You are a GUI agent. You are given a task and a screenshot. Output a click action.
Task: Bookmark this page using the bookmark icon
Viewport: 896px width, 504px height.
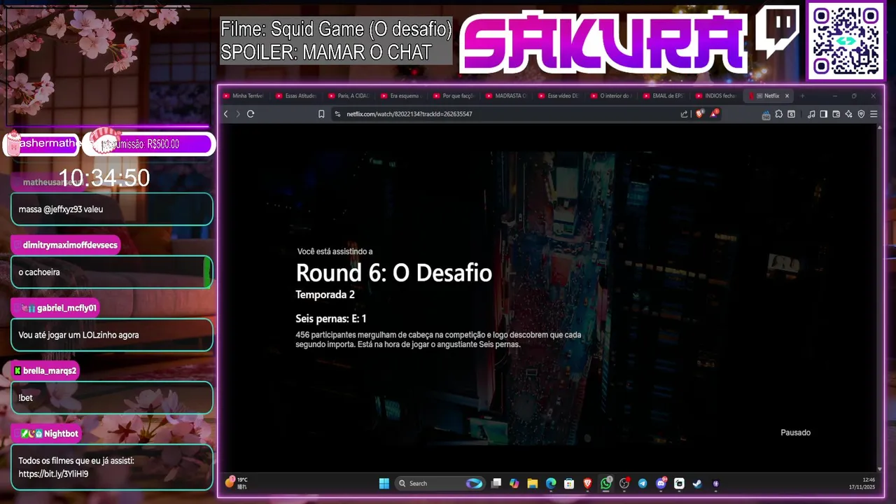(x=321, y=114)
